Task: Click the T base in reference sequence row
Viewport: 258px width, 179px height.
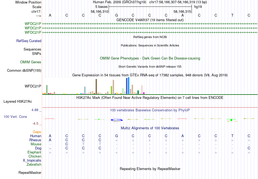Action: (x=232, y=15)
